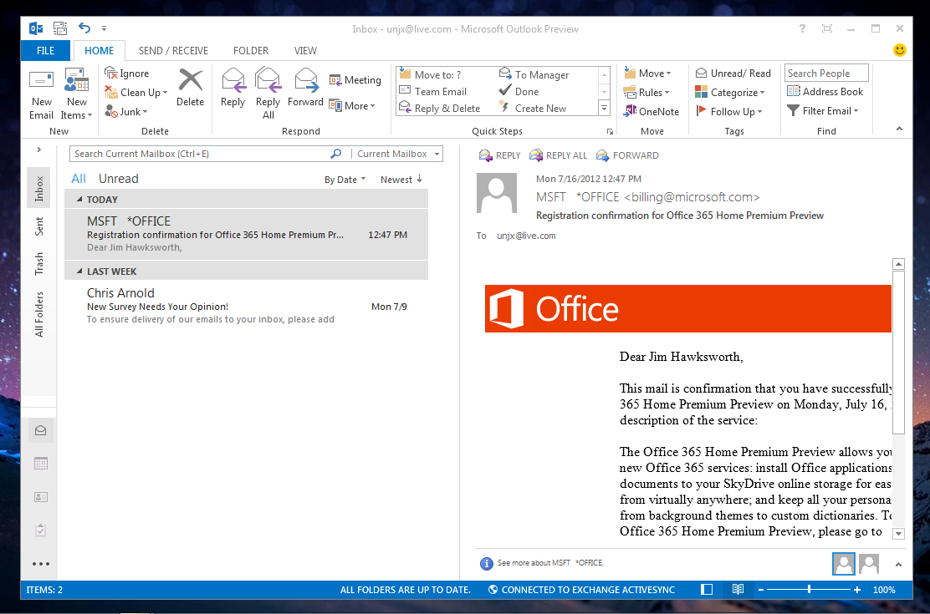Create a New Email message

(41, 92)
